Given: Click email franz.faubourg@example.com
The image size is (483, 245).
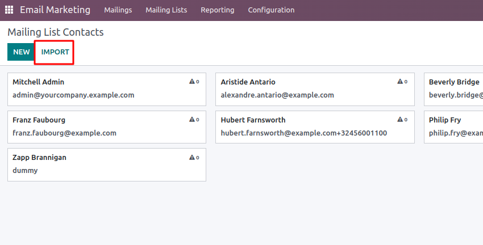Looking at the screenshot, I should [x=64, y=133].
